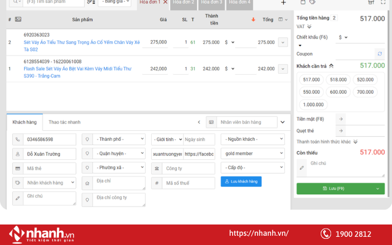Viewport: 392px width, 245px height.
Task: Open the Giới tính dropdown
Action: pyautogui.click(x=167, y=139)
